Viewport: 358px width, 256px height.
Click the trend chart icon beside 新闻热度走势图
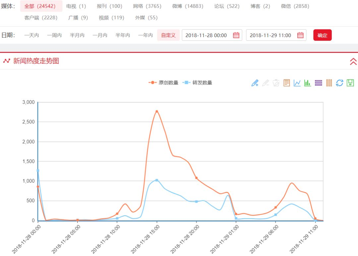[x=7, y=61]
